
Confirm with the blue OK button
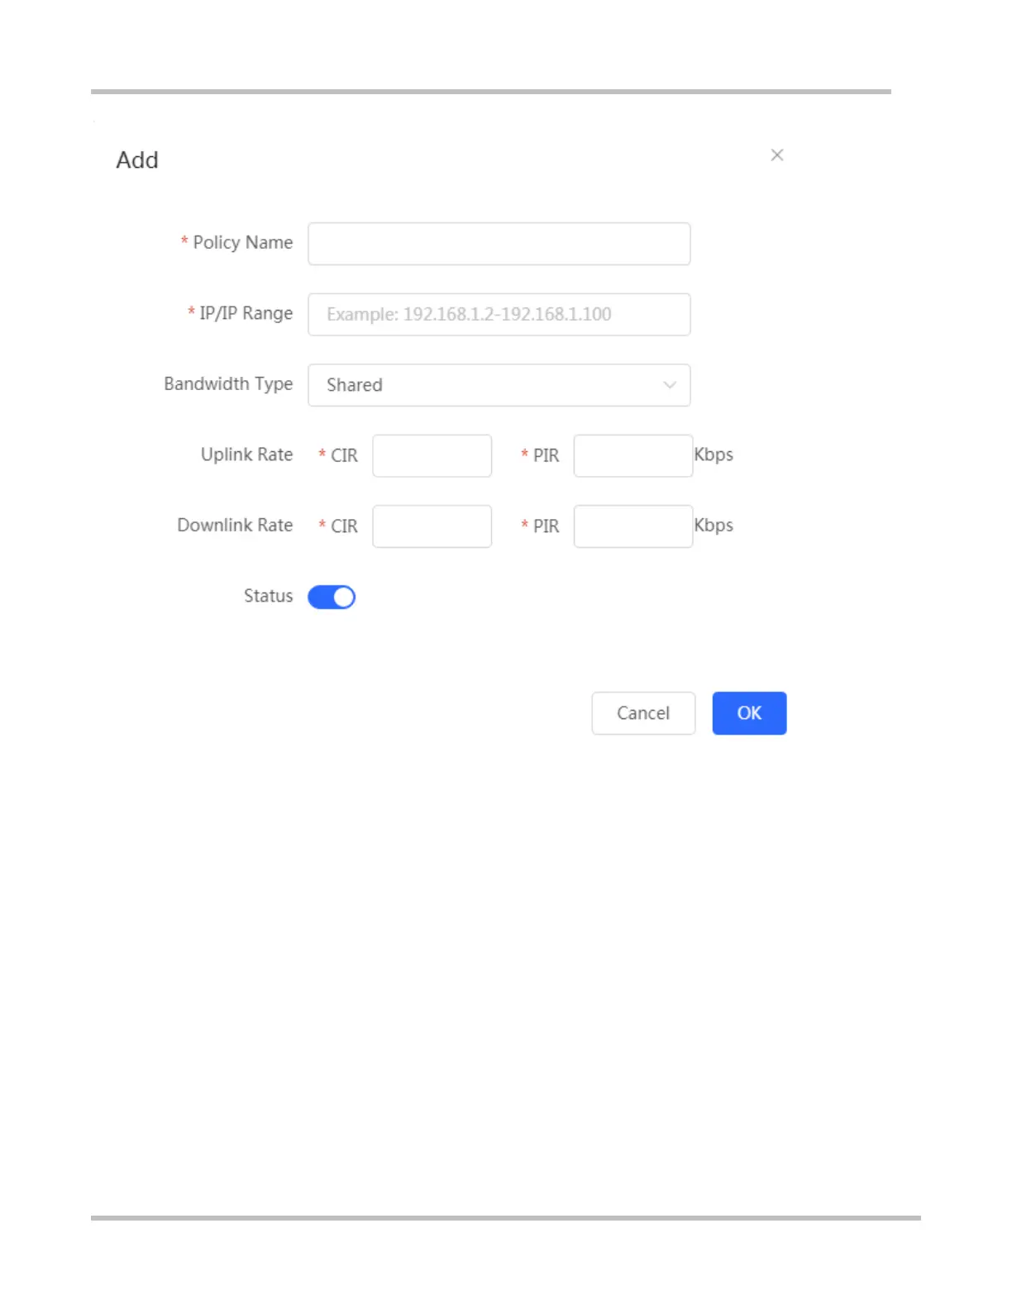click(x=749, y=713)
